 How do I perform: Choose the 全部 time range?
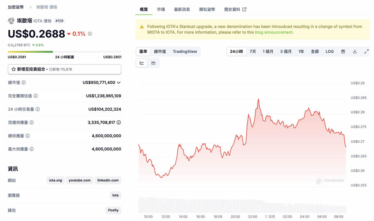pos(315,52)
